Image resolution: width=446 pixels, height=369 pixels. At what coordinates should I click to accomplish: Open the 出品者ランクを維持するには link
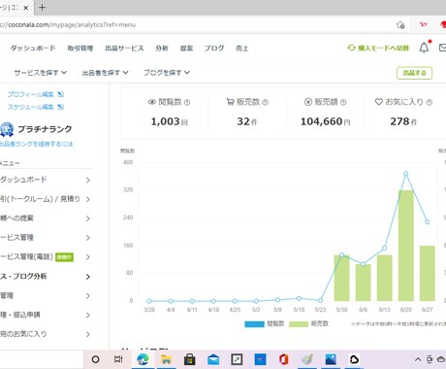36,144
